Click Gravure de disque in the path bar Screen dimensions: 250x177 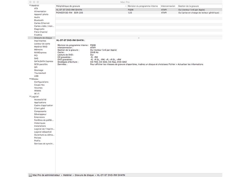tap(84, 175)
